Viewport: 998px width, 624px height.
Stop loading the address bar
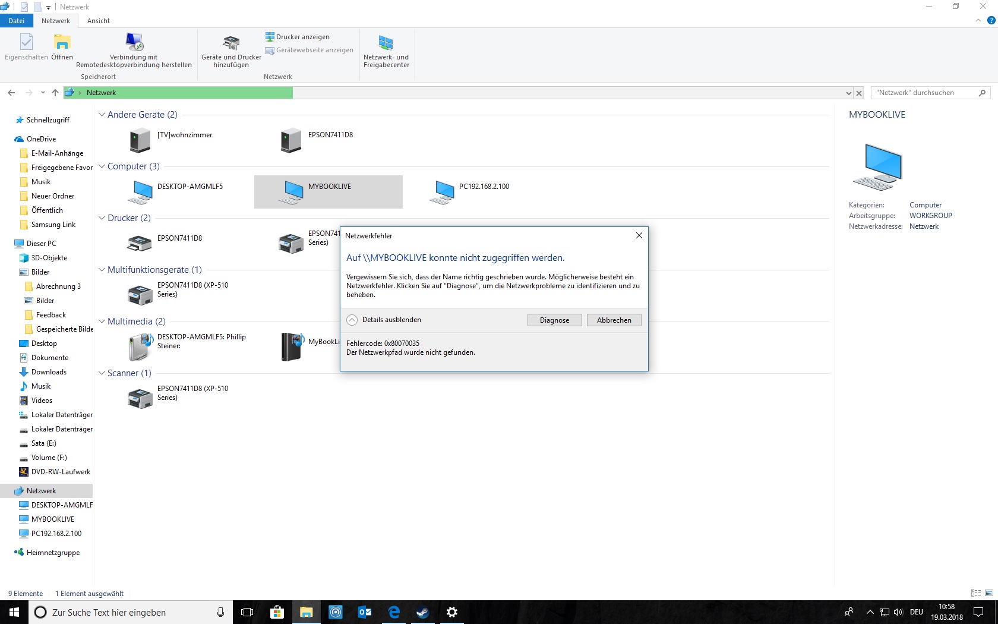(859, 93)
